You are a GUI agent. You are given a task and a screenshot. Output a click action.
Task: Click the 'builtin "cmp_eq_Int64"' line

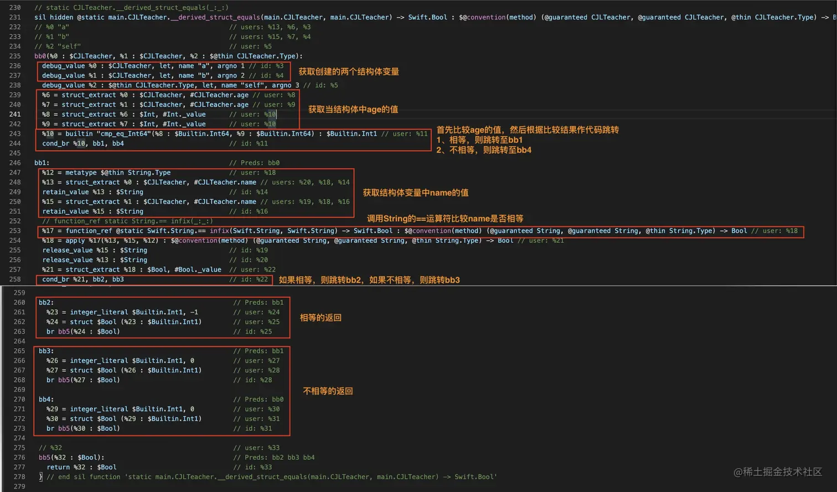click(x=235, y=133)
